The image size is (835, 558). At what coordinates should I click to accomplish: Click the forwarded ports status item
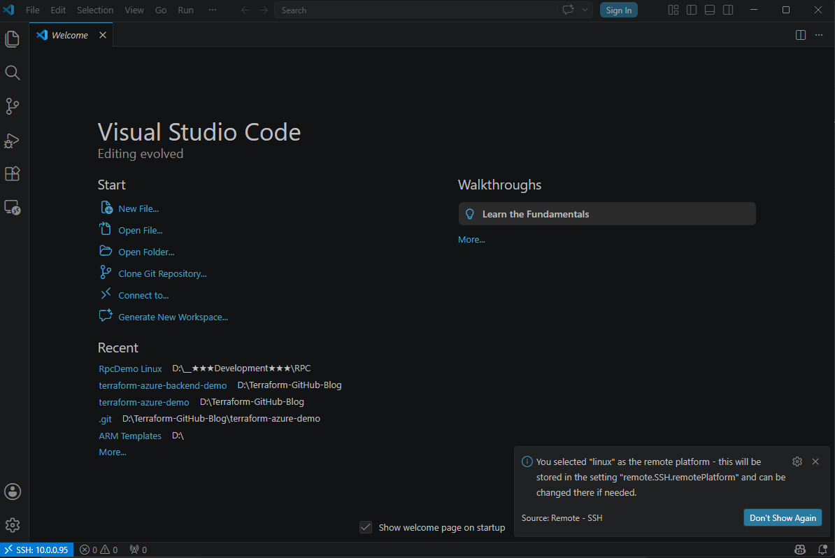coord(138,550)
